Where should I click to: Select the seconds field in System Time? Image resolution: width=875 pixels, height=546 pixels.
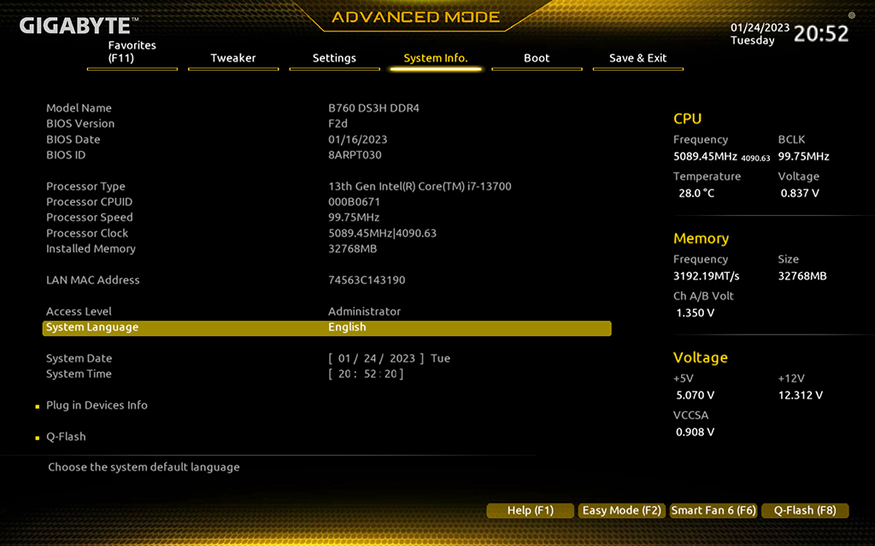[x=390, y=374]
